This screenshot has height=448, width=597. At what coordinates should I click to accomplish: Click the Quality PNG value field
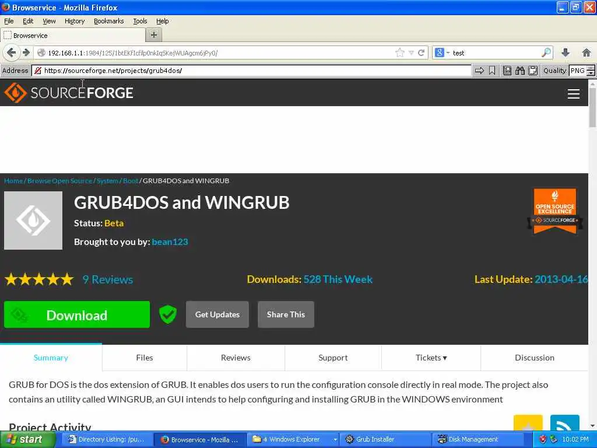coord(578,71)
